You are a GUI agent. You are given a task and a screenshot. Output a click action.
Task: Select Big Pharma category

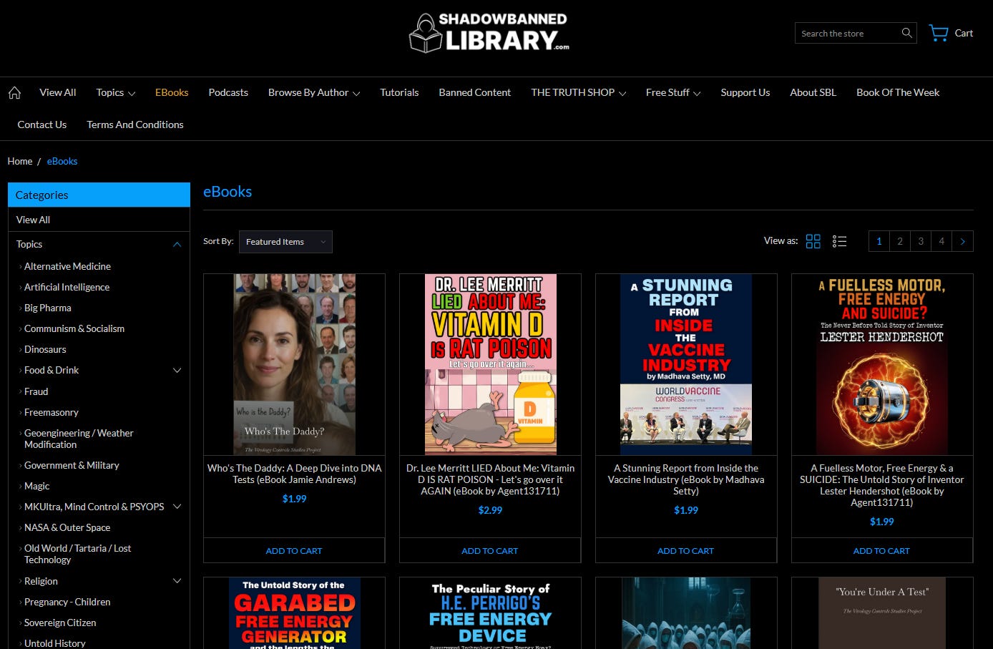[47, 308]
